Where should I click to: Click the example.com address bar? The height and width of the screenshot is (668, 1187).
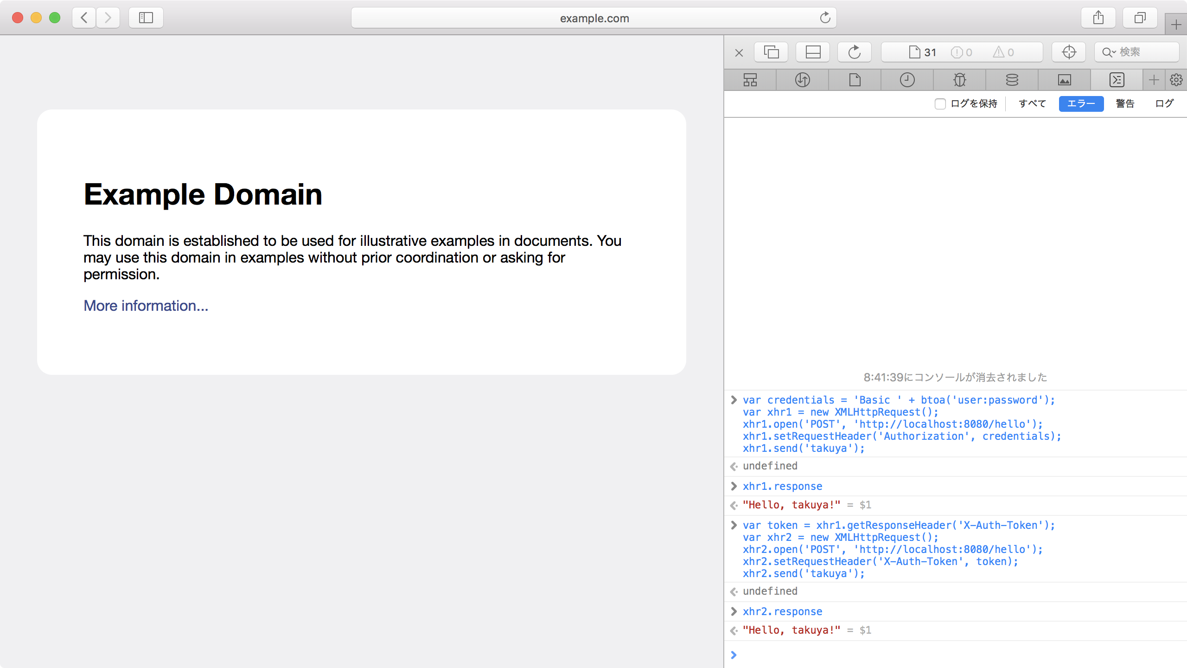tap(593, 18)
